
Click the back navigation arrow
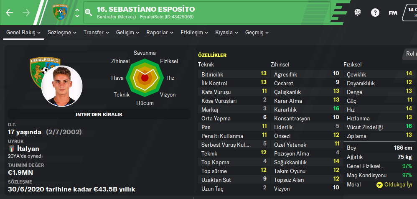pyautogui.click(x=10, y=13)
